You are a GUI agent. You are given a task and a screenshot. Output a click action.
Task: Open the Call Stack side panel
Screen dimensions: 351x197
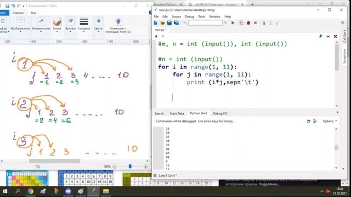(344, 36)
